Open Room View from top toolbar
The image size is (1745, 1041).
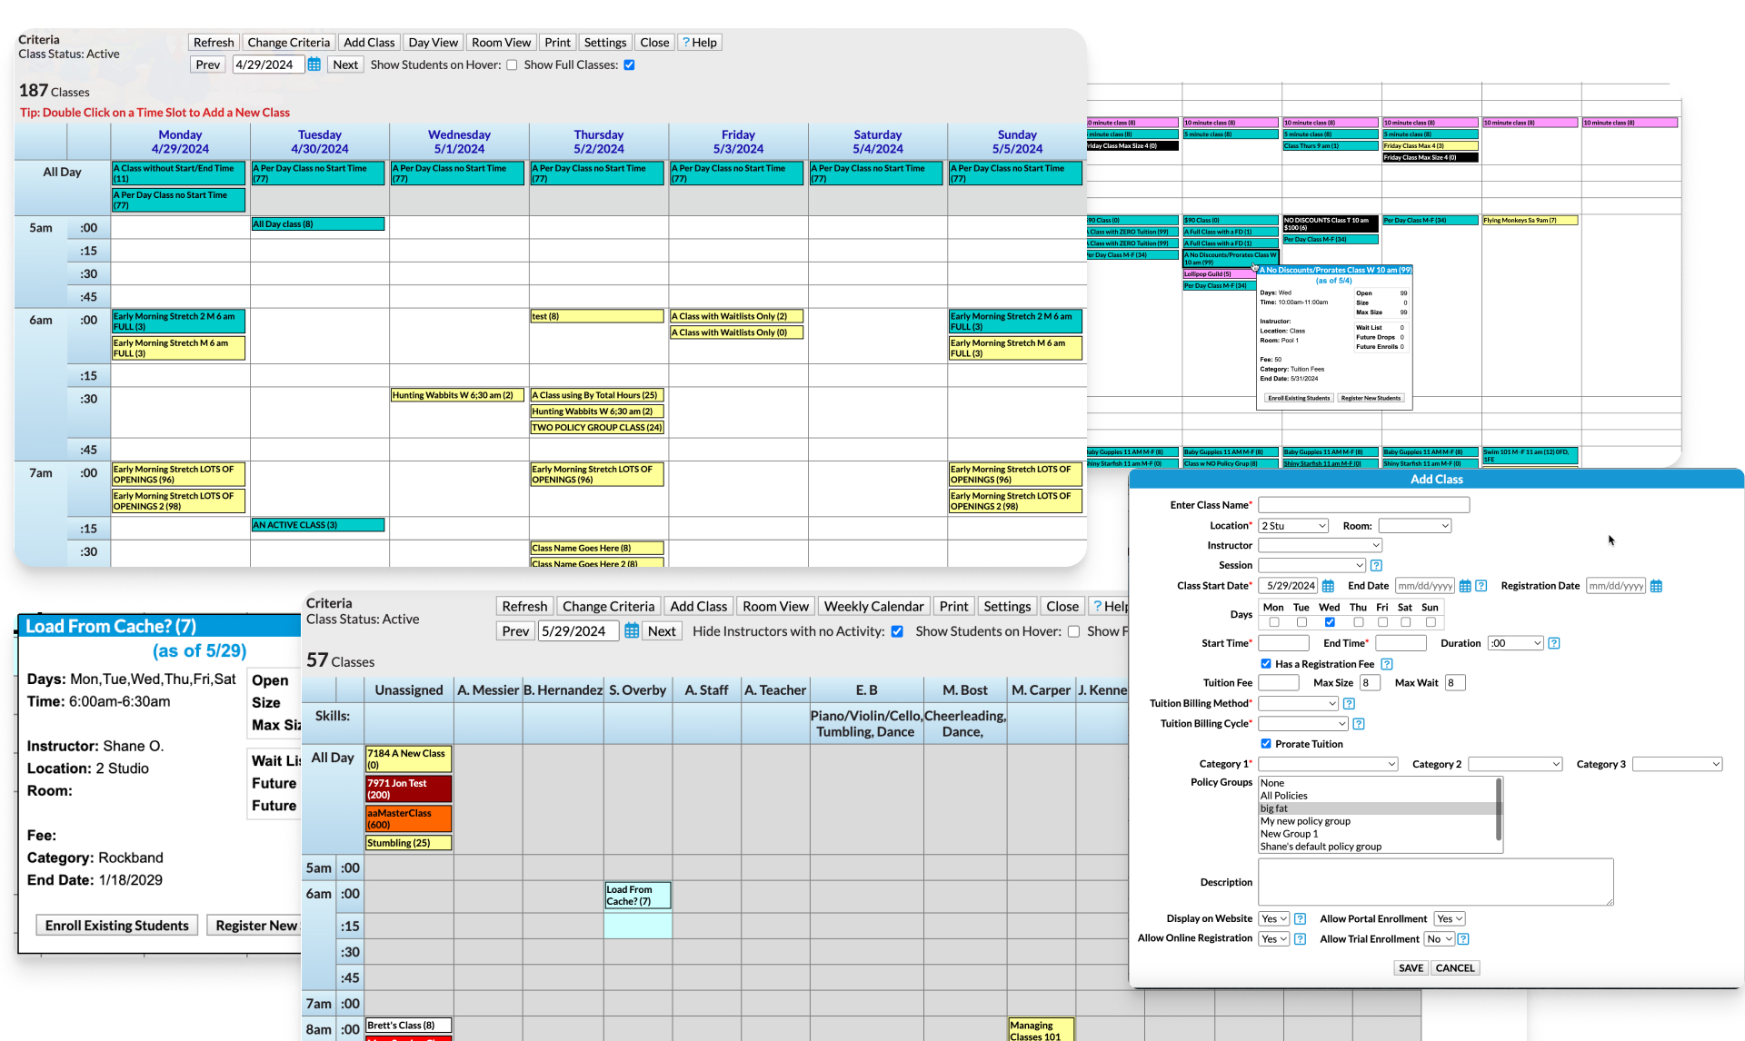pyautogui.click(x=501, y=43)
